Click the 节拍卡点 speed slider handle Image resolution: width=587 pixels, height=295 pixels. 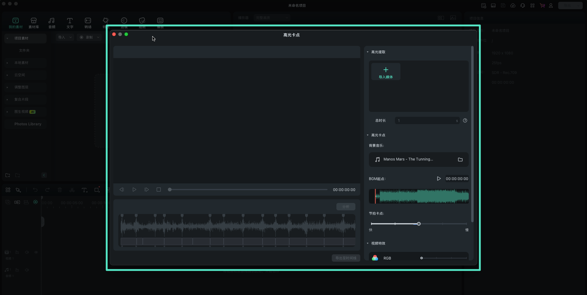coord(419,224)
